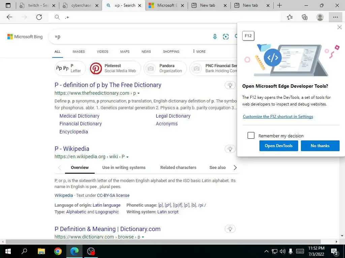Switch to the MAPS search tab
This screenshot has height=258, width=345.
tap(125, 51)
